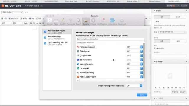Insert a map with the 지도 button
The width and height of the screenshot is (189, 106).
[x=39, y=19]
